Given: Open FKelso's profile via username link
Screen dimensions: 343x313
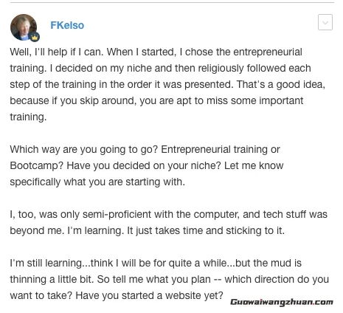Looking at the screenshot, I should pos(67,25).
